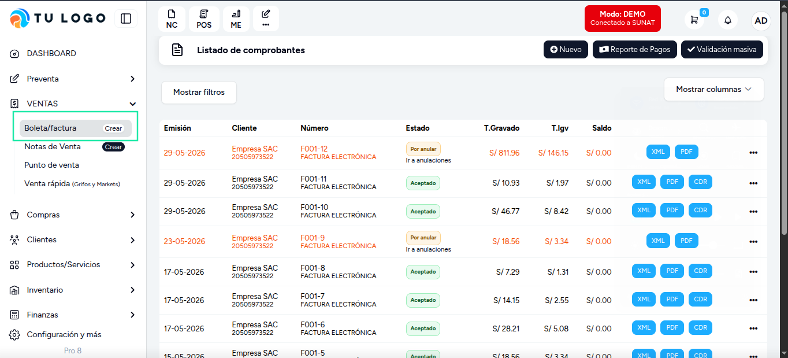The image size is (788, 358).
Task: Open the Mostrar columnas dropdown
Action: pyautogui.click(x=714, y=90)
